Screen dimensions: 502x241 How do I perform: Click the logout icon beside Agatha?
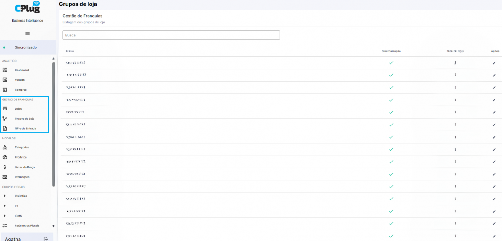(x=46, y=239)
